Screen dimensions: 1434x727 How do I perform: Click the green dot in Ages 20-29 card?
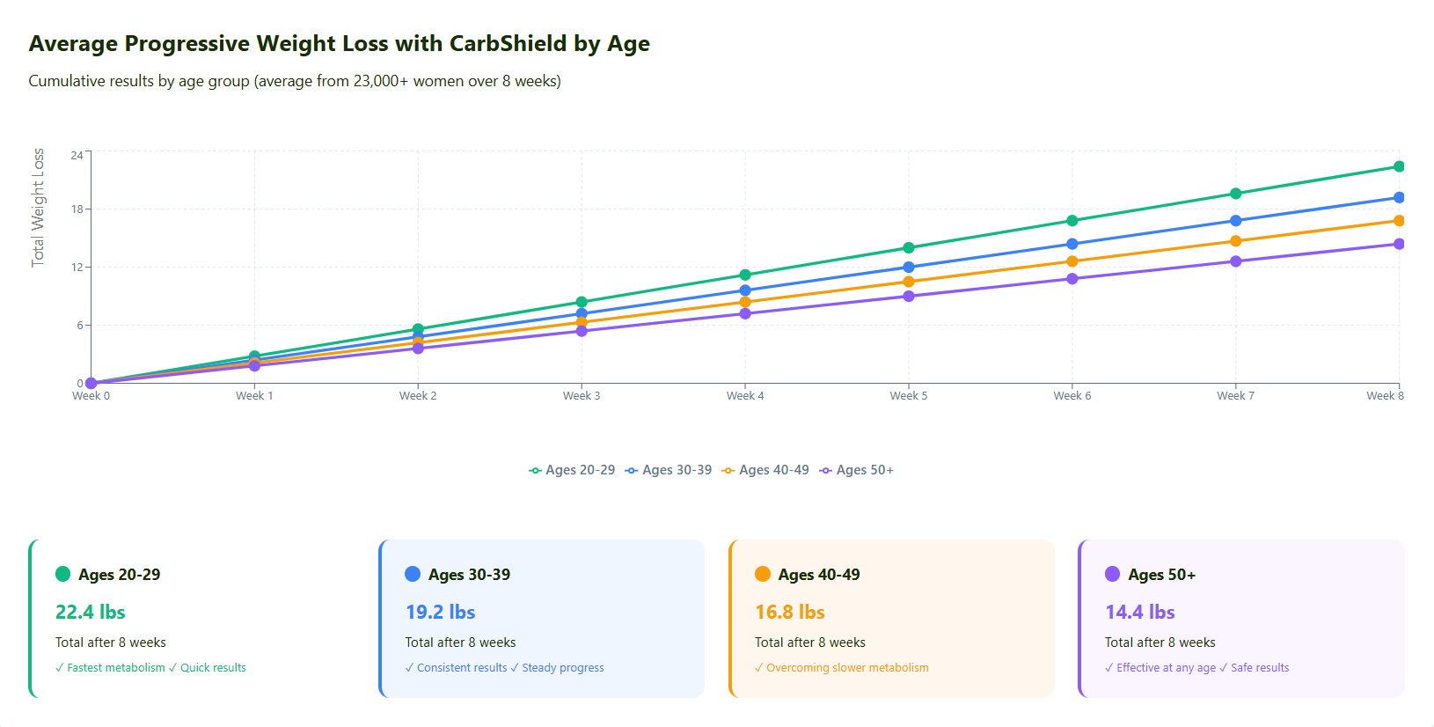pyautogui.click(x=62, y=574)
